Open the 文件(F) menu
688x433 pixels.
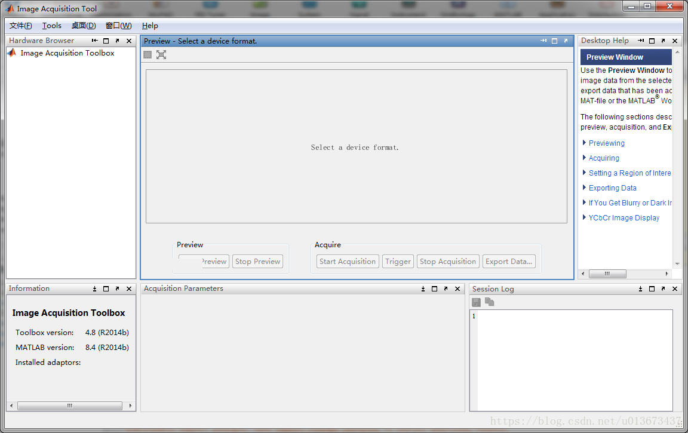pos(21,26)
